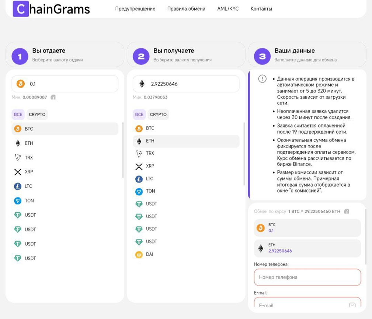Choose TRX as the currency to receive
The width and height of the screenshot is (372, 319).
pyautogui.click(x=186, y=153)
